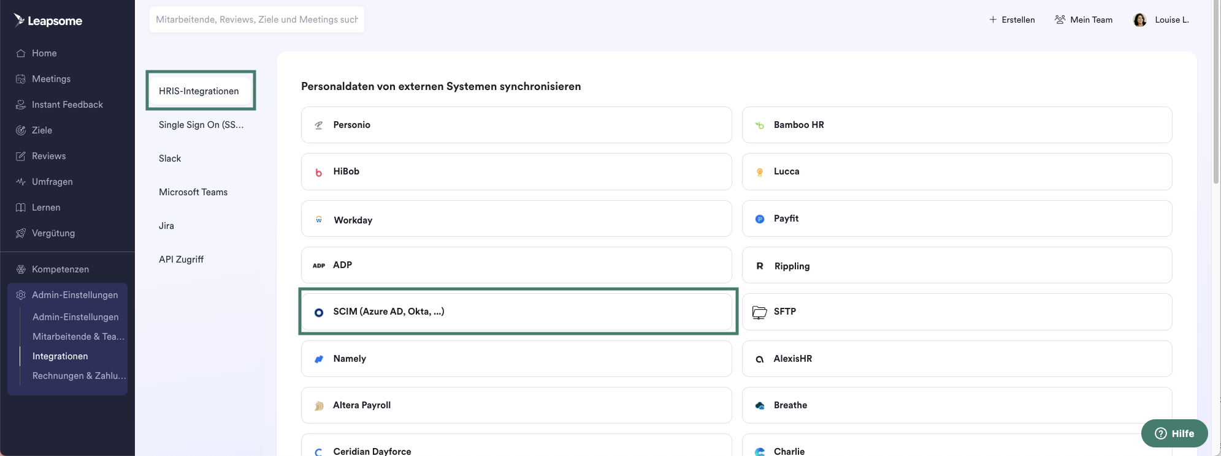Viewport: 1221px width, 456px height.
Task: Click the ADP logo icon
Action: 319,266
